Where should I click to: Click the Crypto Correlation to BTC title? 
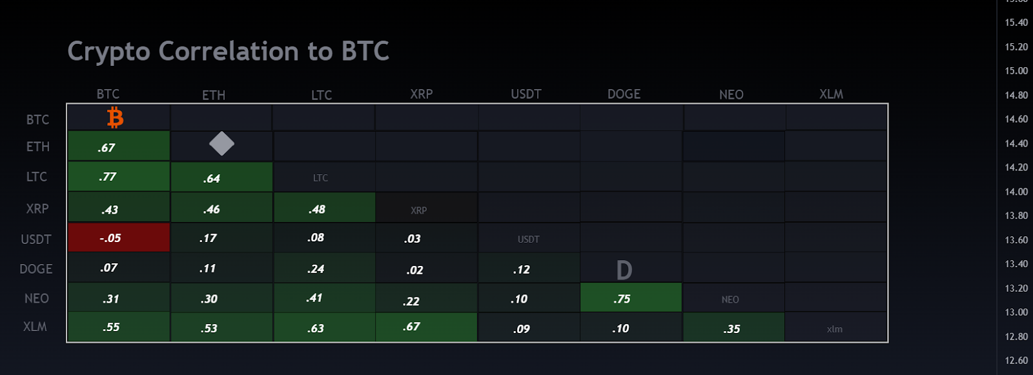tap(229, 52)
